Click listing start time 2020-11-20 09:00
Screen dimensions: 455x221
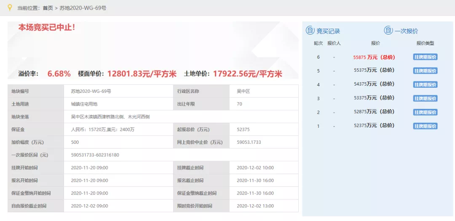coord(89,168)
